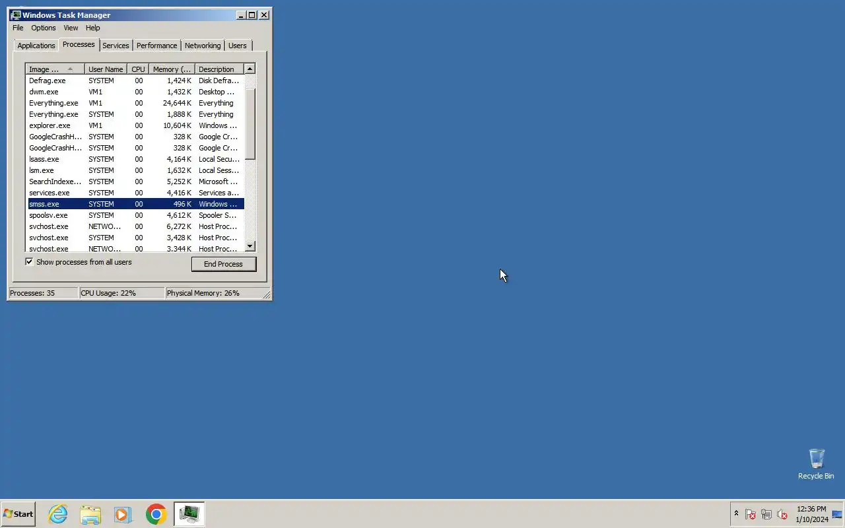Click the End Process button
Viewport: 845px width, 528px height.
click(223, 264)
